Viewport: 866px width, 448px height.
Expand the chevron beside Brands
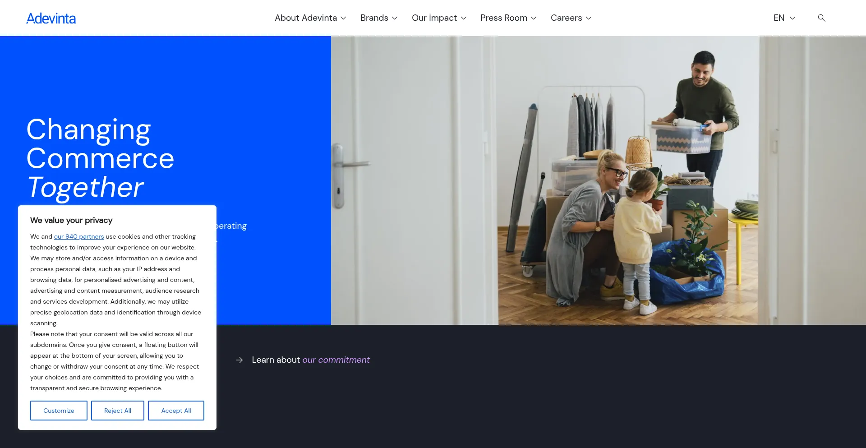(395, 18)
